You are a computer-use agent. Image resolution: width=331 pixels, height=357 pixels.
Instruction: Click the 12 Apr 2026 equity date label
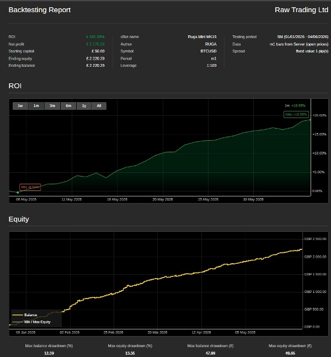point(201,332)
